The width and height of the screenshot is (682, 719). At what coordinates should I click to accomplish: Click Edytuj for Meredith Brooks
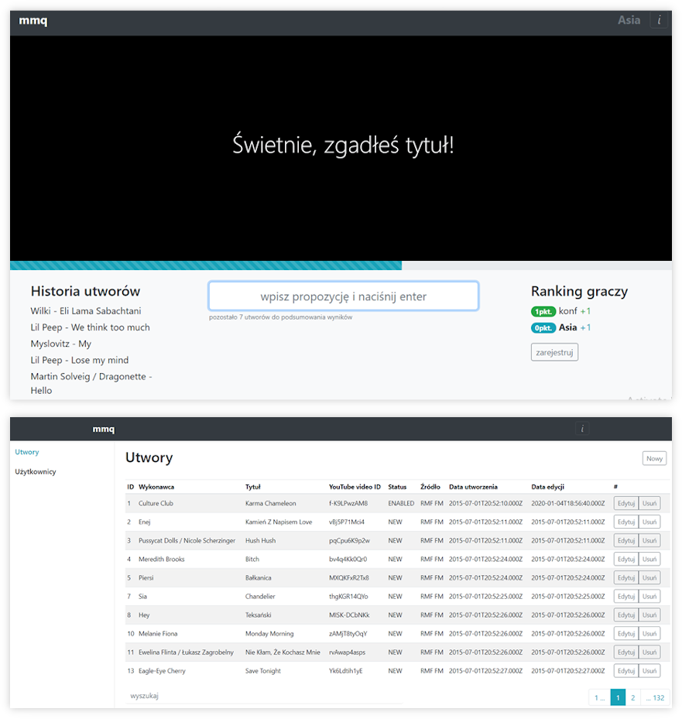[x=625, y=560]
